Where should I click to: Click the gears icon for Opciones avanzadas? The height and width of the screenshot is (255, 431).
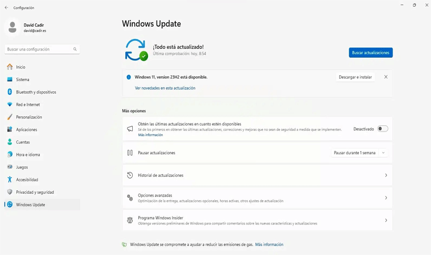click(130, 198)
